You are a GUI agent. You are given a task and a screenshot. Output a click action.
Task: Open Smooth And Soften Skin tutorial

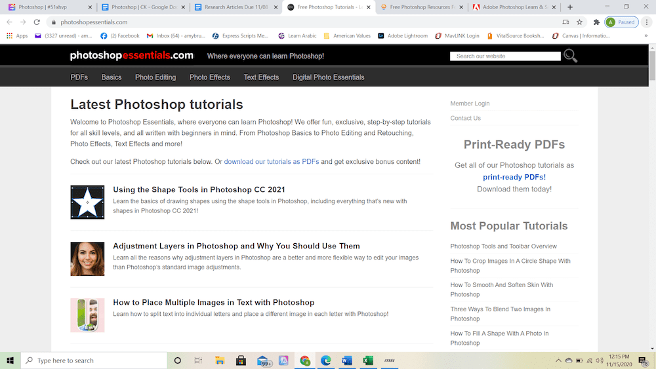[502, 290]
